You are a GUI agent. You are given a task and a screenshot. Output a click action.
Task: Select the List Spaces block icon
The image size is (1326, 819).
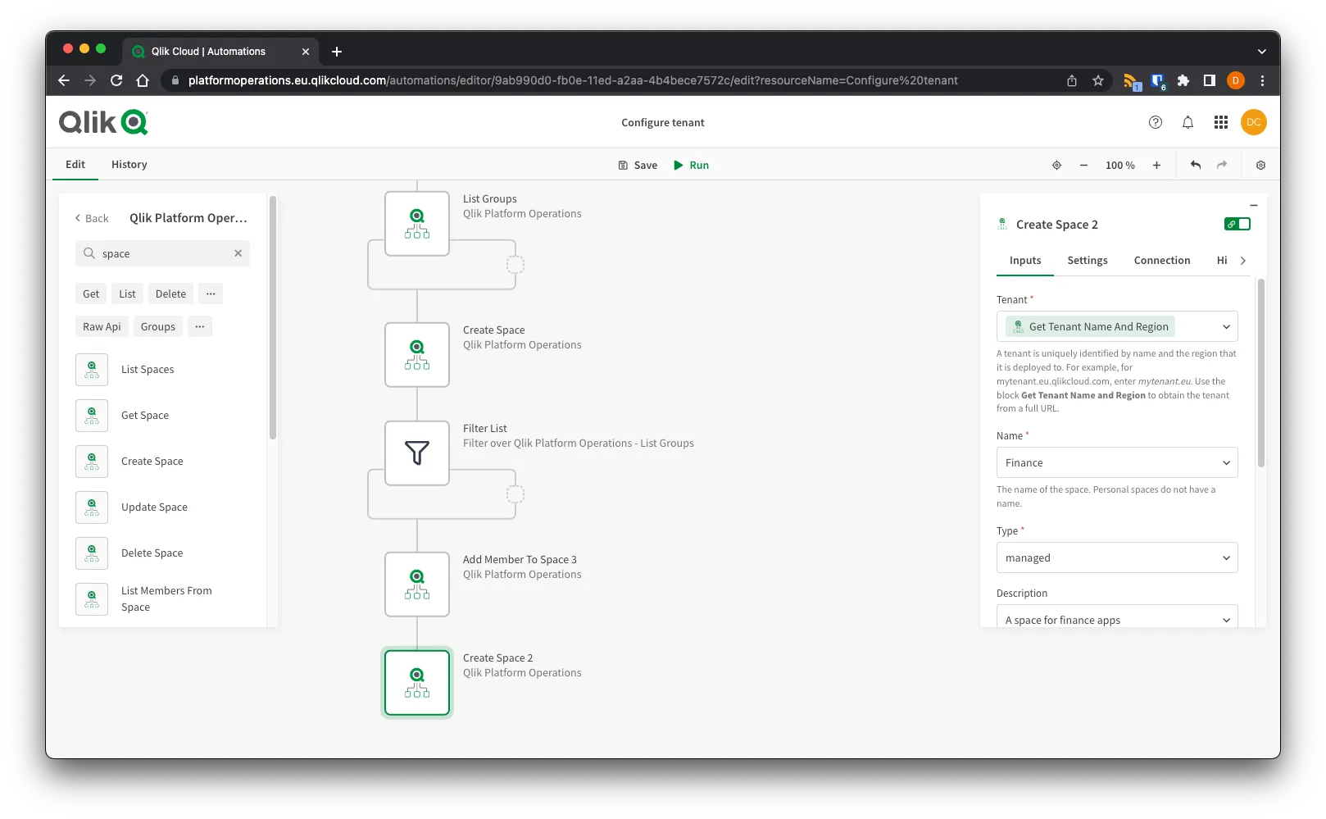tap(91, 369)
